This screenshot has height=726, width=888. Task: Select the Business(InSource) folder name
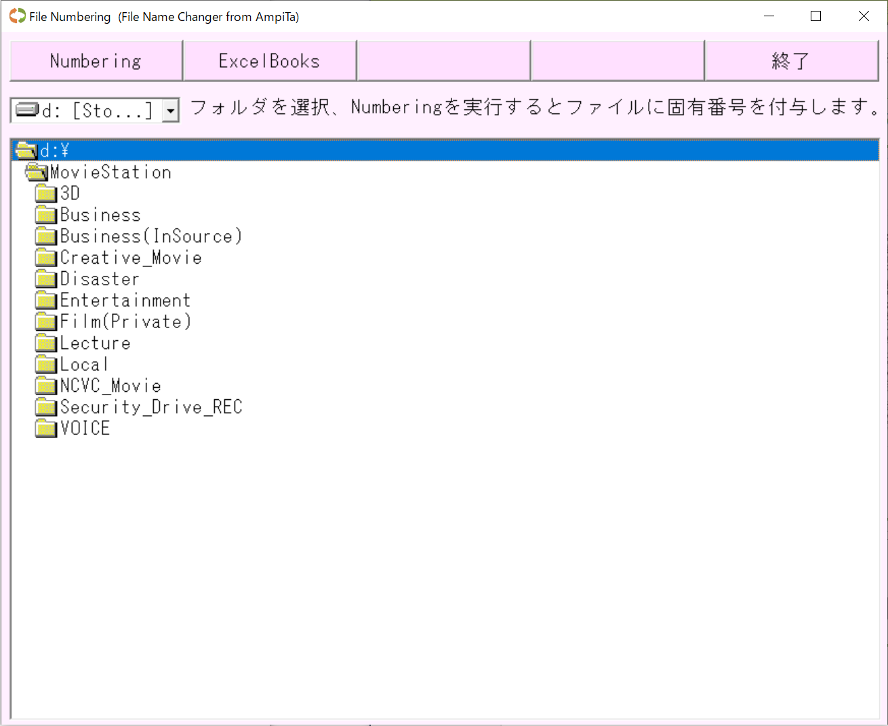point(151,236)
